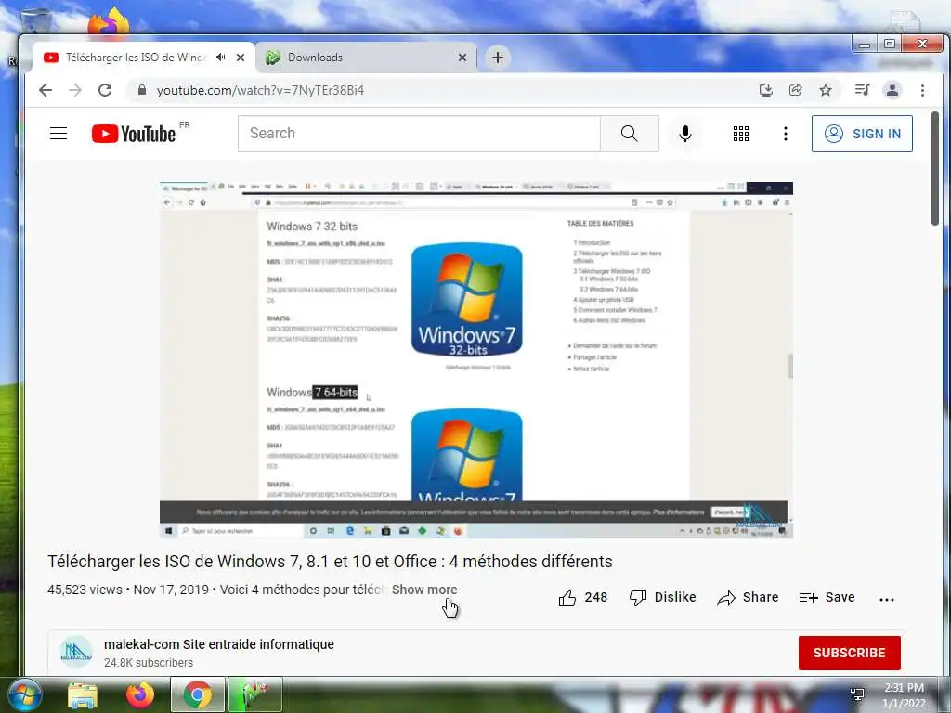
Task: Expand description with Show more
Action: [x=423, y=590]
